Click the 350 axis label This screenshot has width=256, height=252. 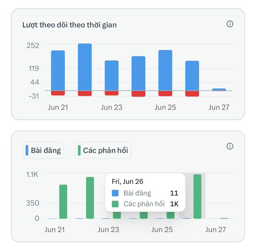pyautogui.click(x=32, y=203)
